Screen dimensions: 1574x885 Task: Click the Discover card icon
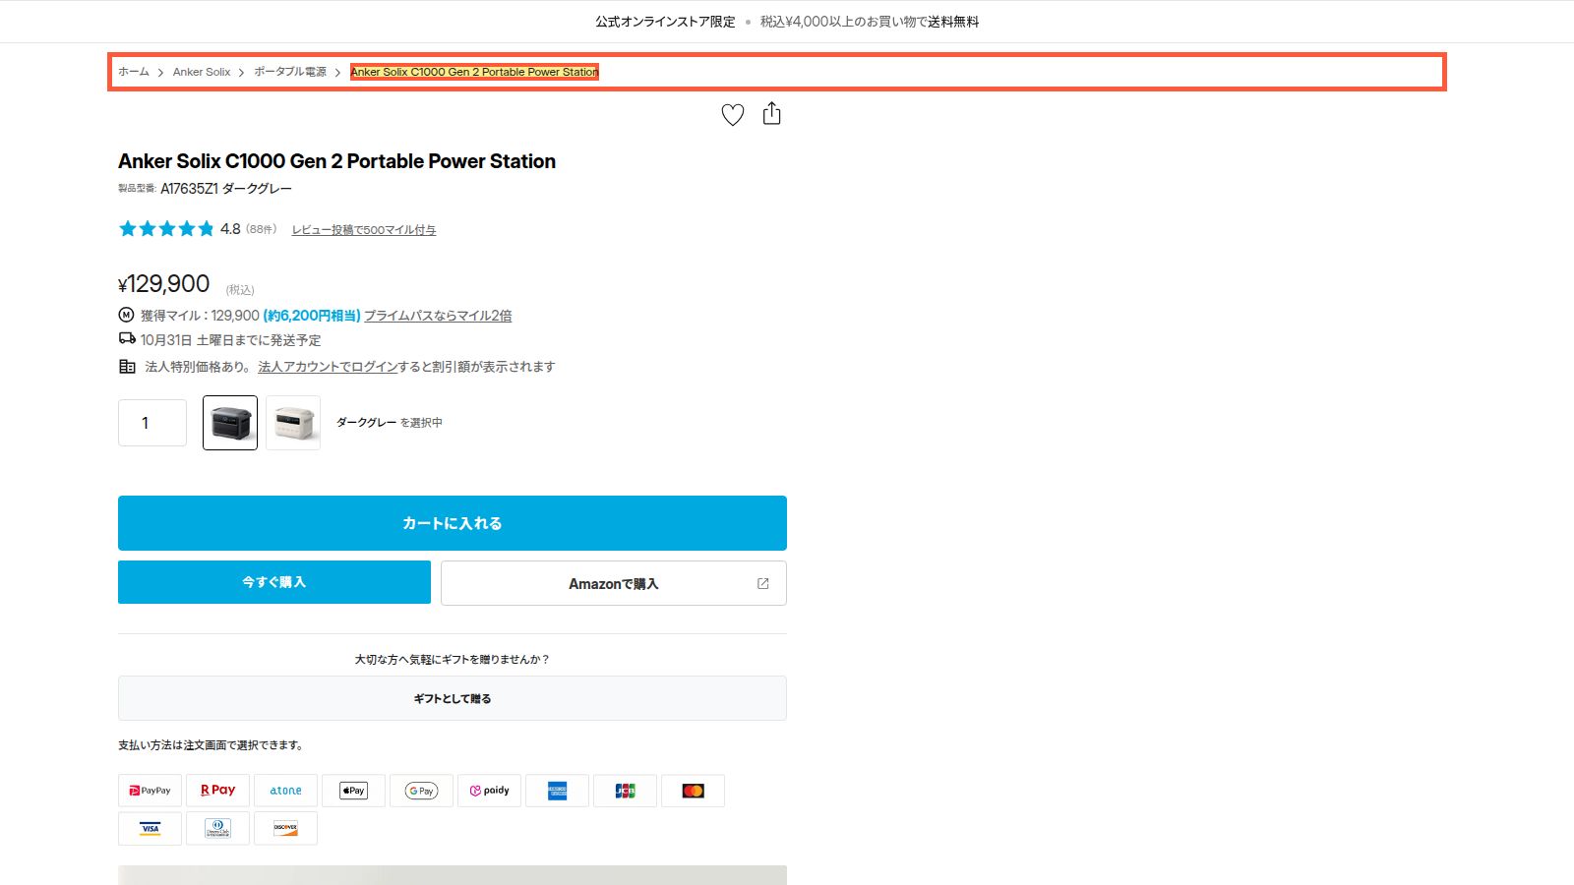(x=285, y=828)
